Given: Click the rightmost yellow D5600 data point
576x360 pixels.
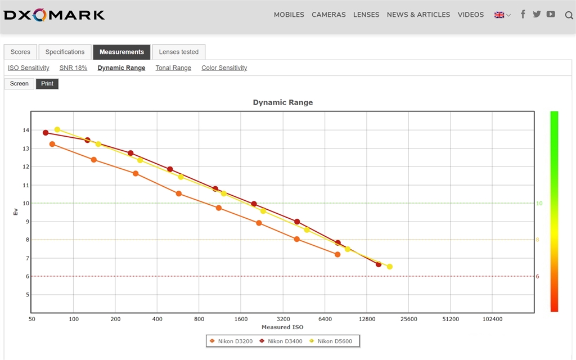Looking at the screenshot, I should tap(389, 267).
